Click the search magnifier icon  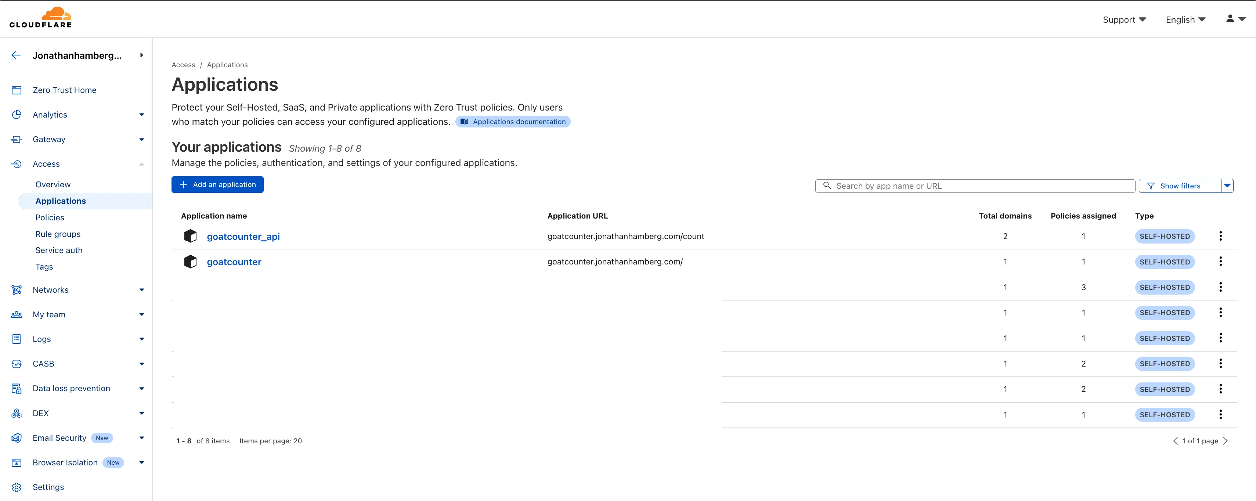827,185
